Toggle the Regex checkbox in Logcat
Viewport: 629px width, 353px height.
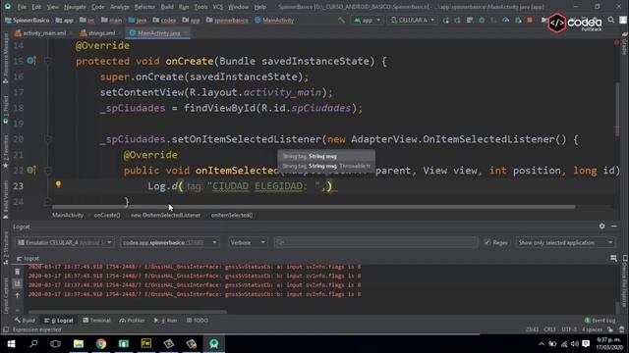tap(487, 242)
